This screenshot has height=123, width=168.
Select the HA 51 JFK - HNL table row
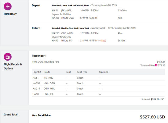click(98, 78)
